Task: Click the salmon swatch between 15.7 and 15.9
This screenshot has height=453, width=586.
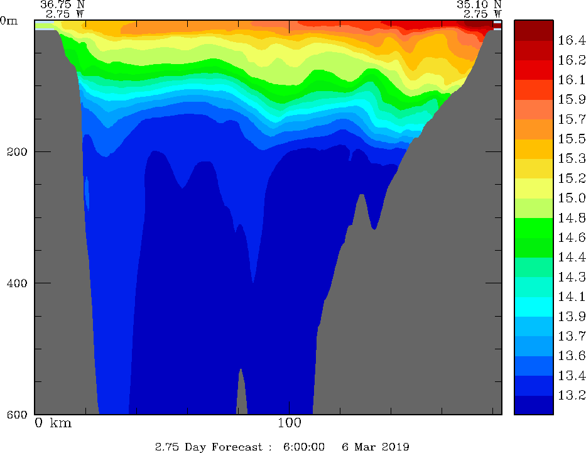Action: [534, 109]
